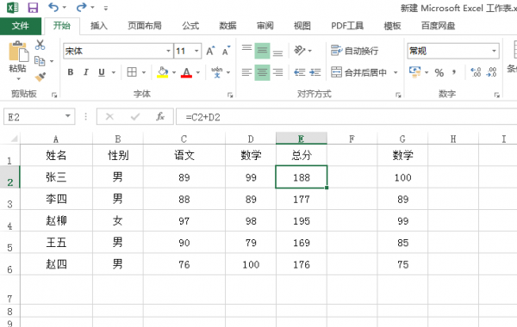This screenshot has width=517, height=327.
Task: Activate the Format Painter brush
Action: (x=40, y=77)
